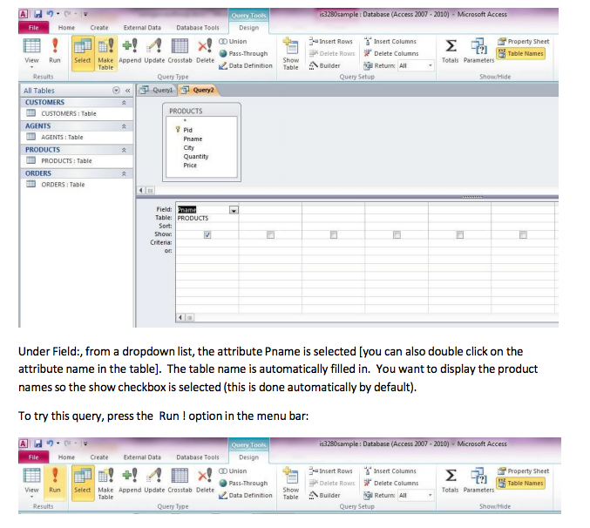Click Append icon in lower ribbon screenshot

pyautogui.click(x=130, y=476)
